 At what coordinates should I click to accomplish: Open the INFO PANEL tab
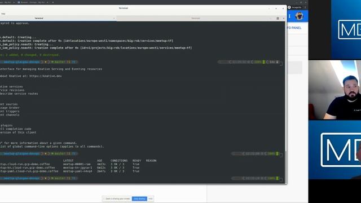click(x=294, y=28)
